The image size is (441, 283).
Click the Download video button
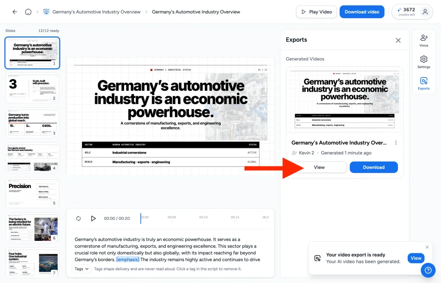coord(362,12)
